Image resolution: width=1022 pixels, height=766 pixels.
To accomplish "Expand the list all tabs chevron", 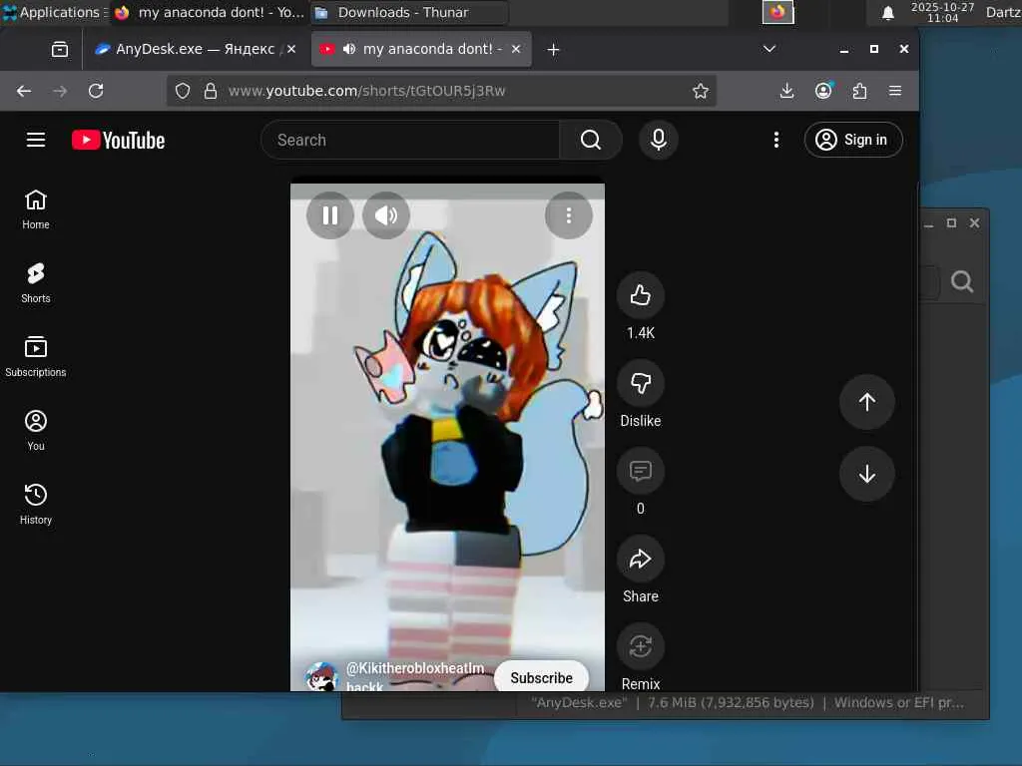I will point(769,49).
